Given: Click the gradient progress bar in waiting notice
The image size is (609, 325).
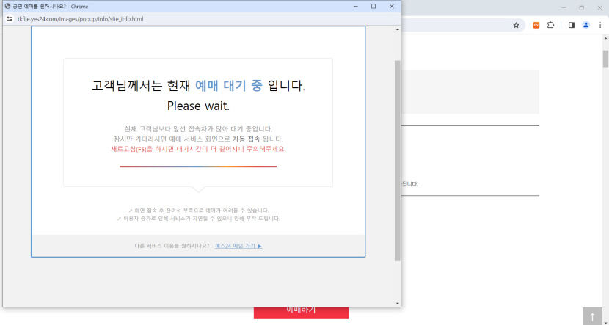Looking at the screenshot, I should pos(198,167).
